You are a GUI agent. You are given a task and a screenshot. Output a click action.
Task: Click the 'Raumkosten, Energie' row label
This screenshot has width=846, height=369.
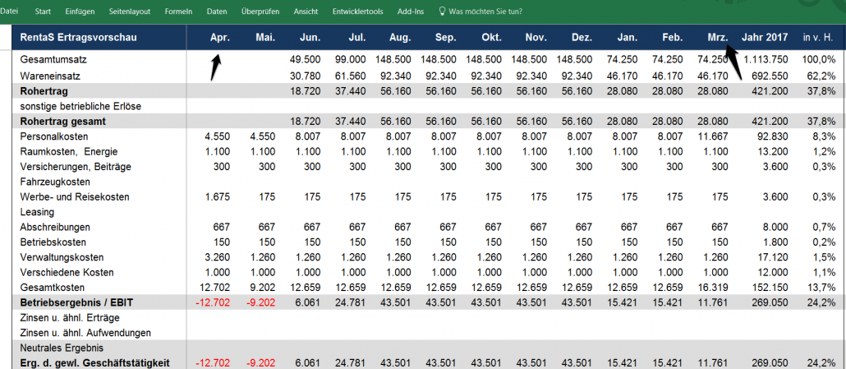pyautogui.click(x=68, y=151)
